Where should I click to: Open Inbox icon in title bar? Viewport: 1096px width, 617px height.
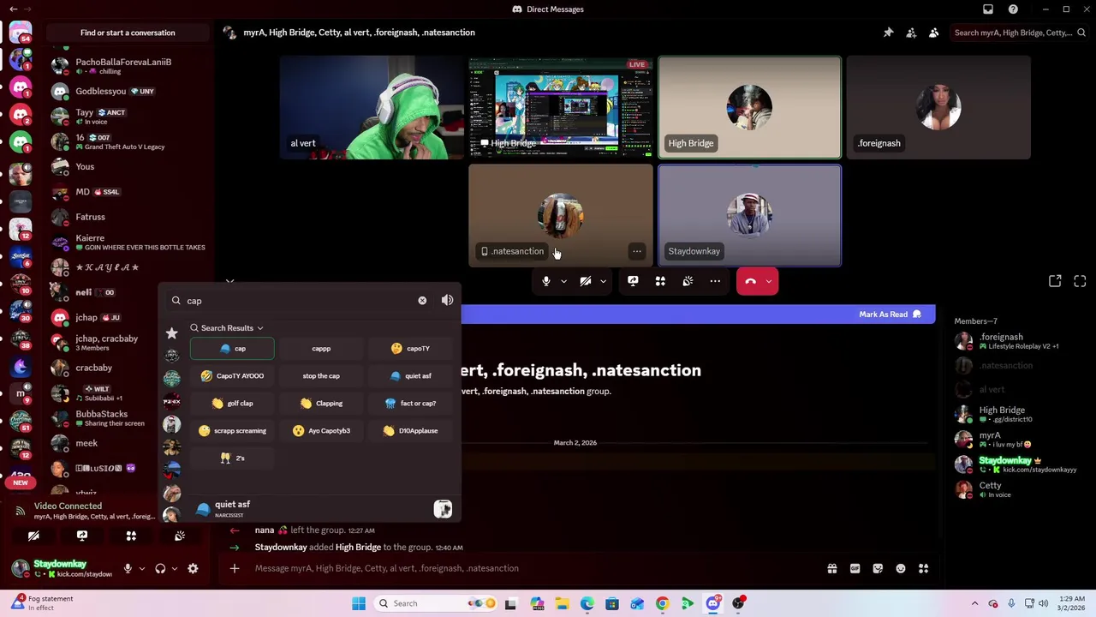[988, 9]
